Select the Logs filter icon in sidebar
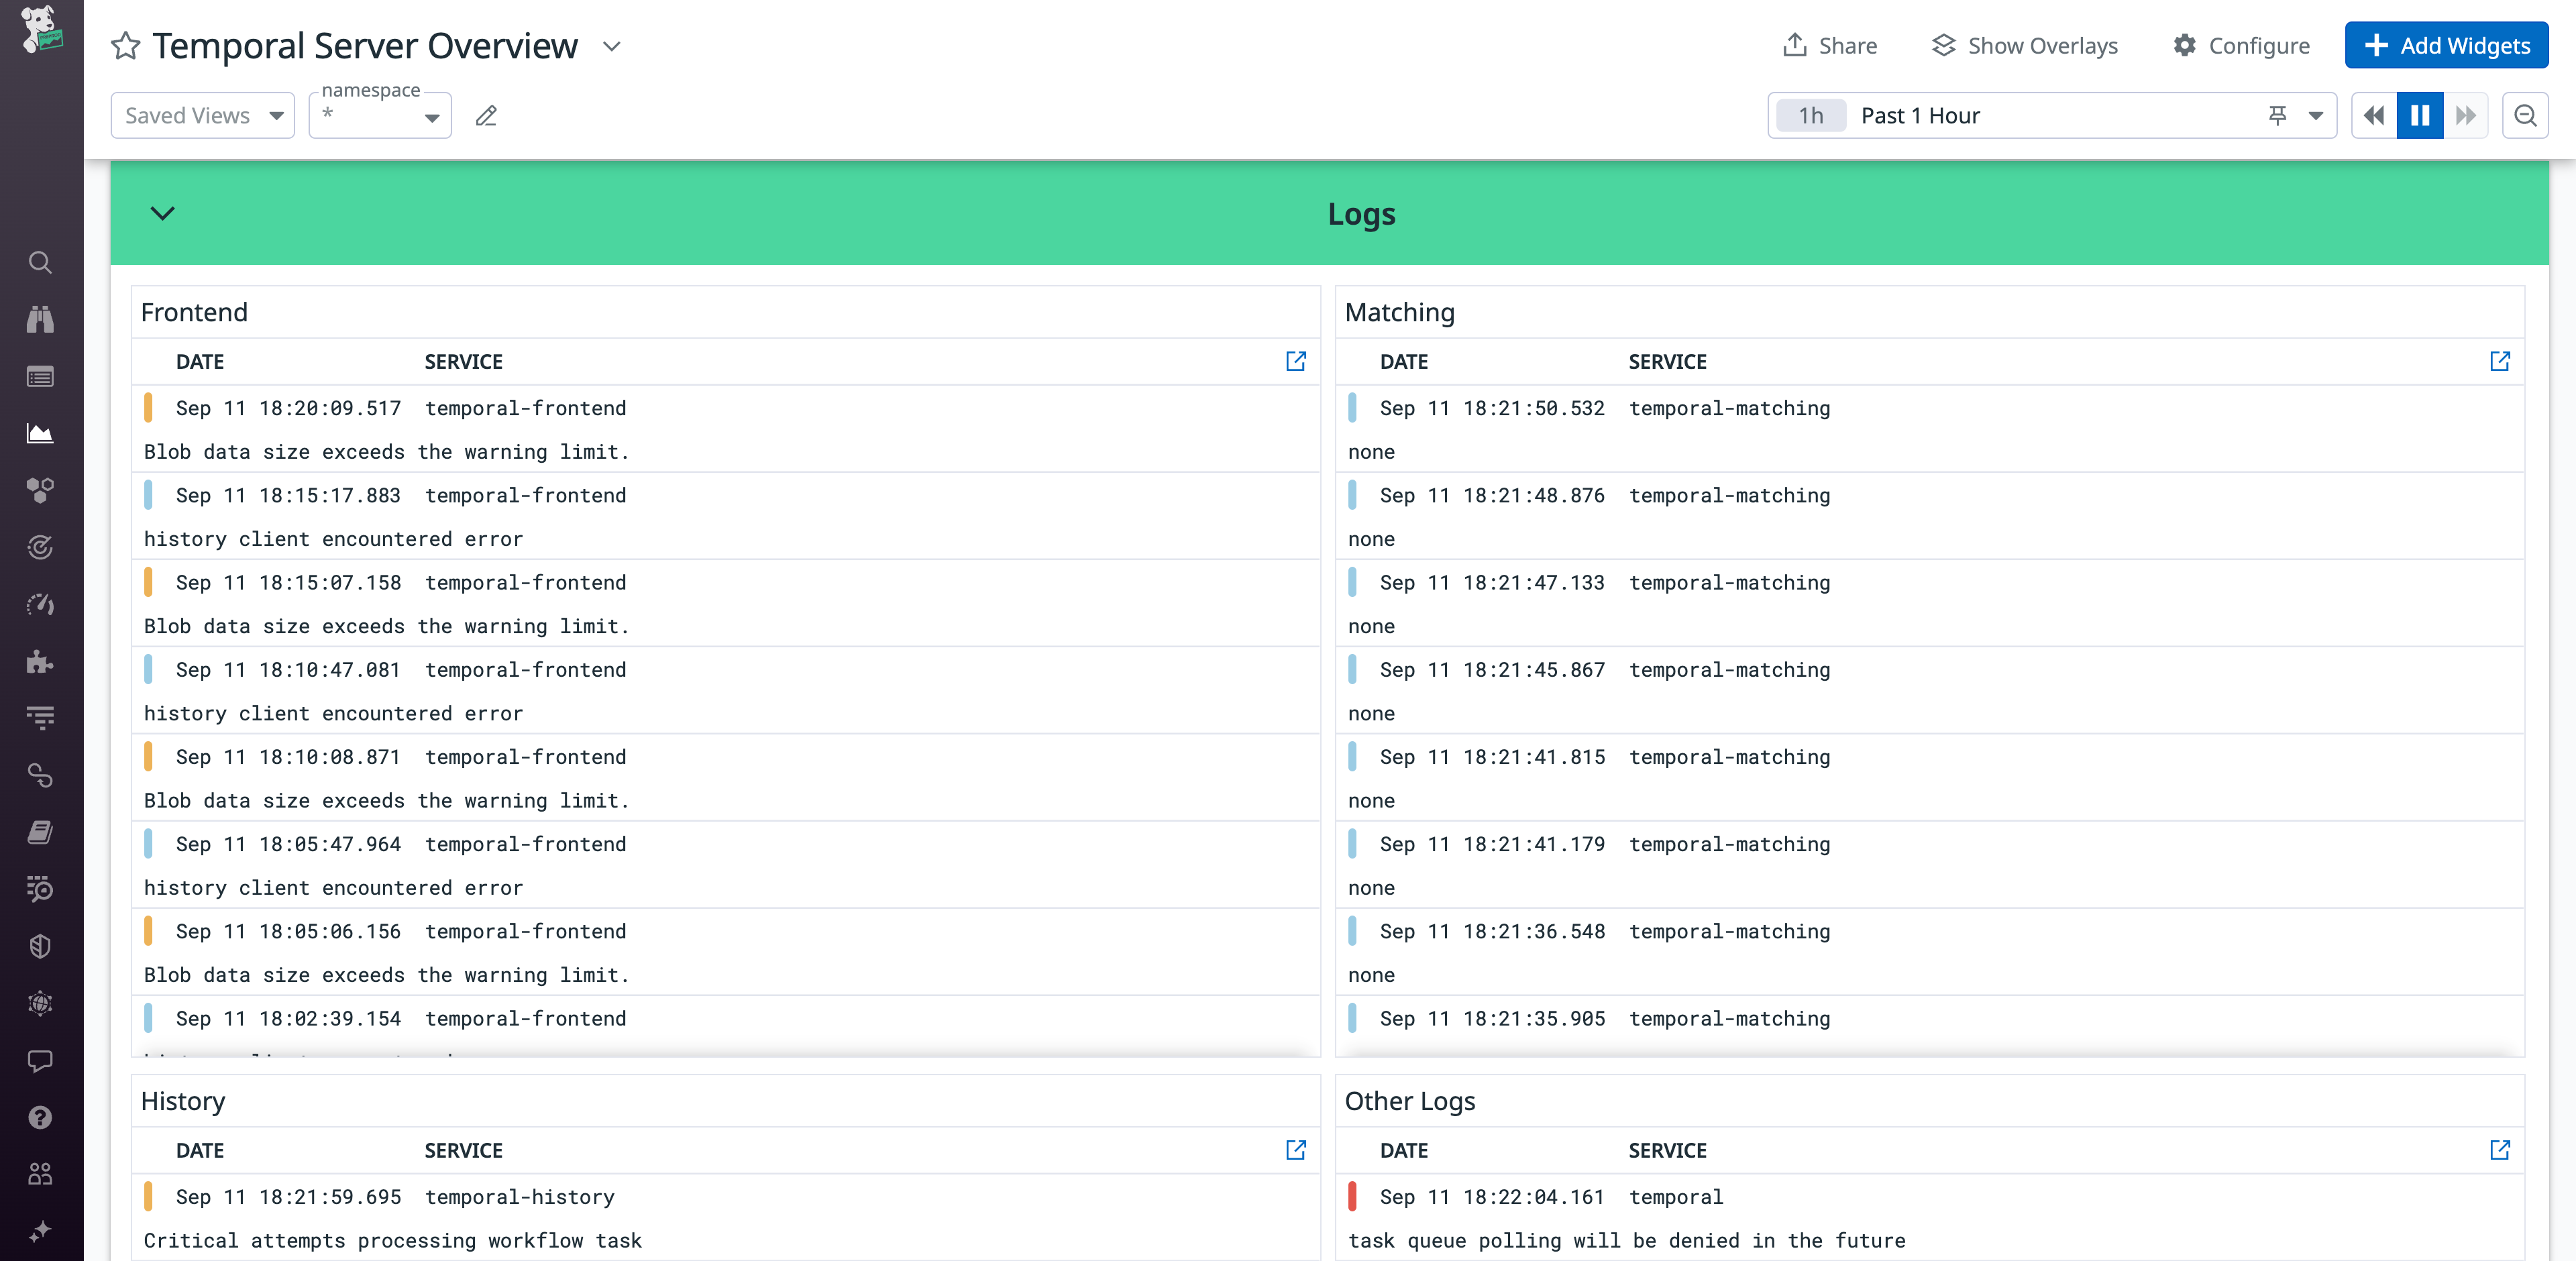 click(x=40, y=718)
